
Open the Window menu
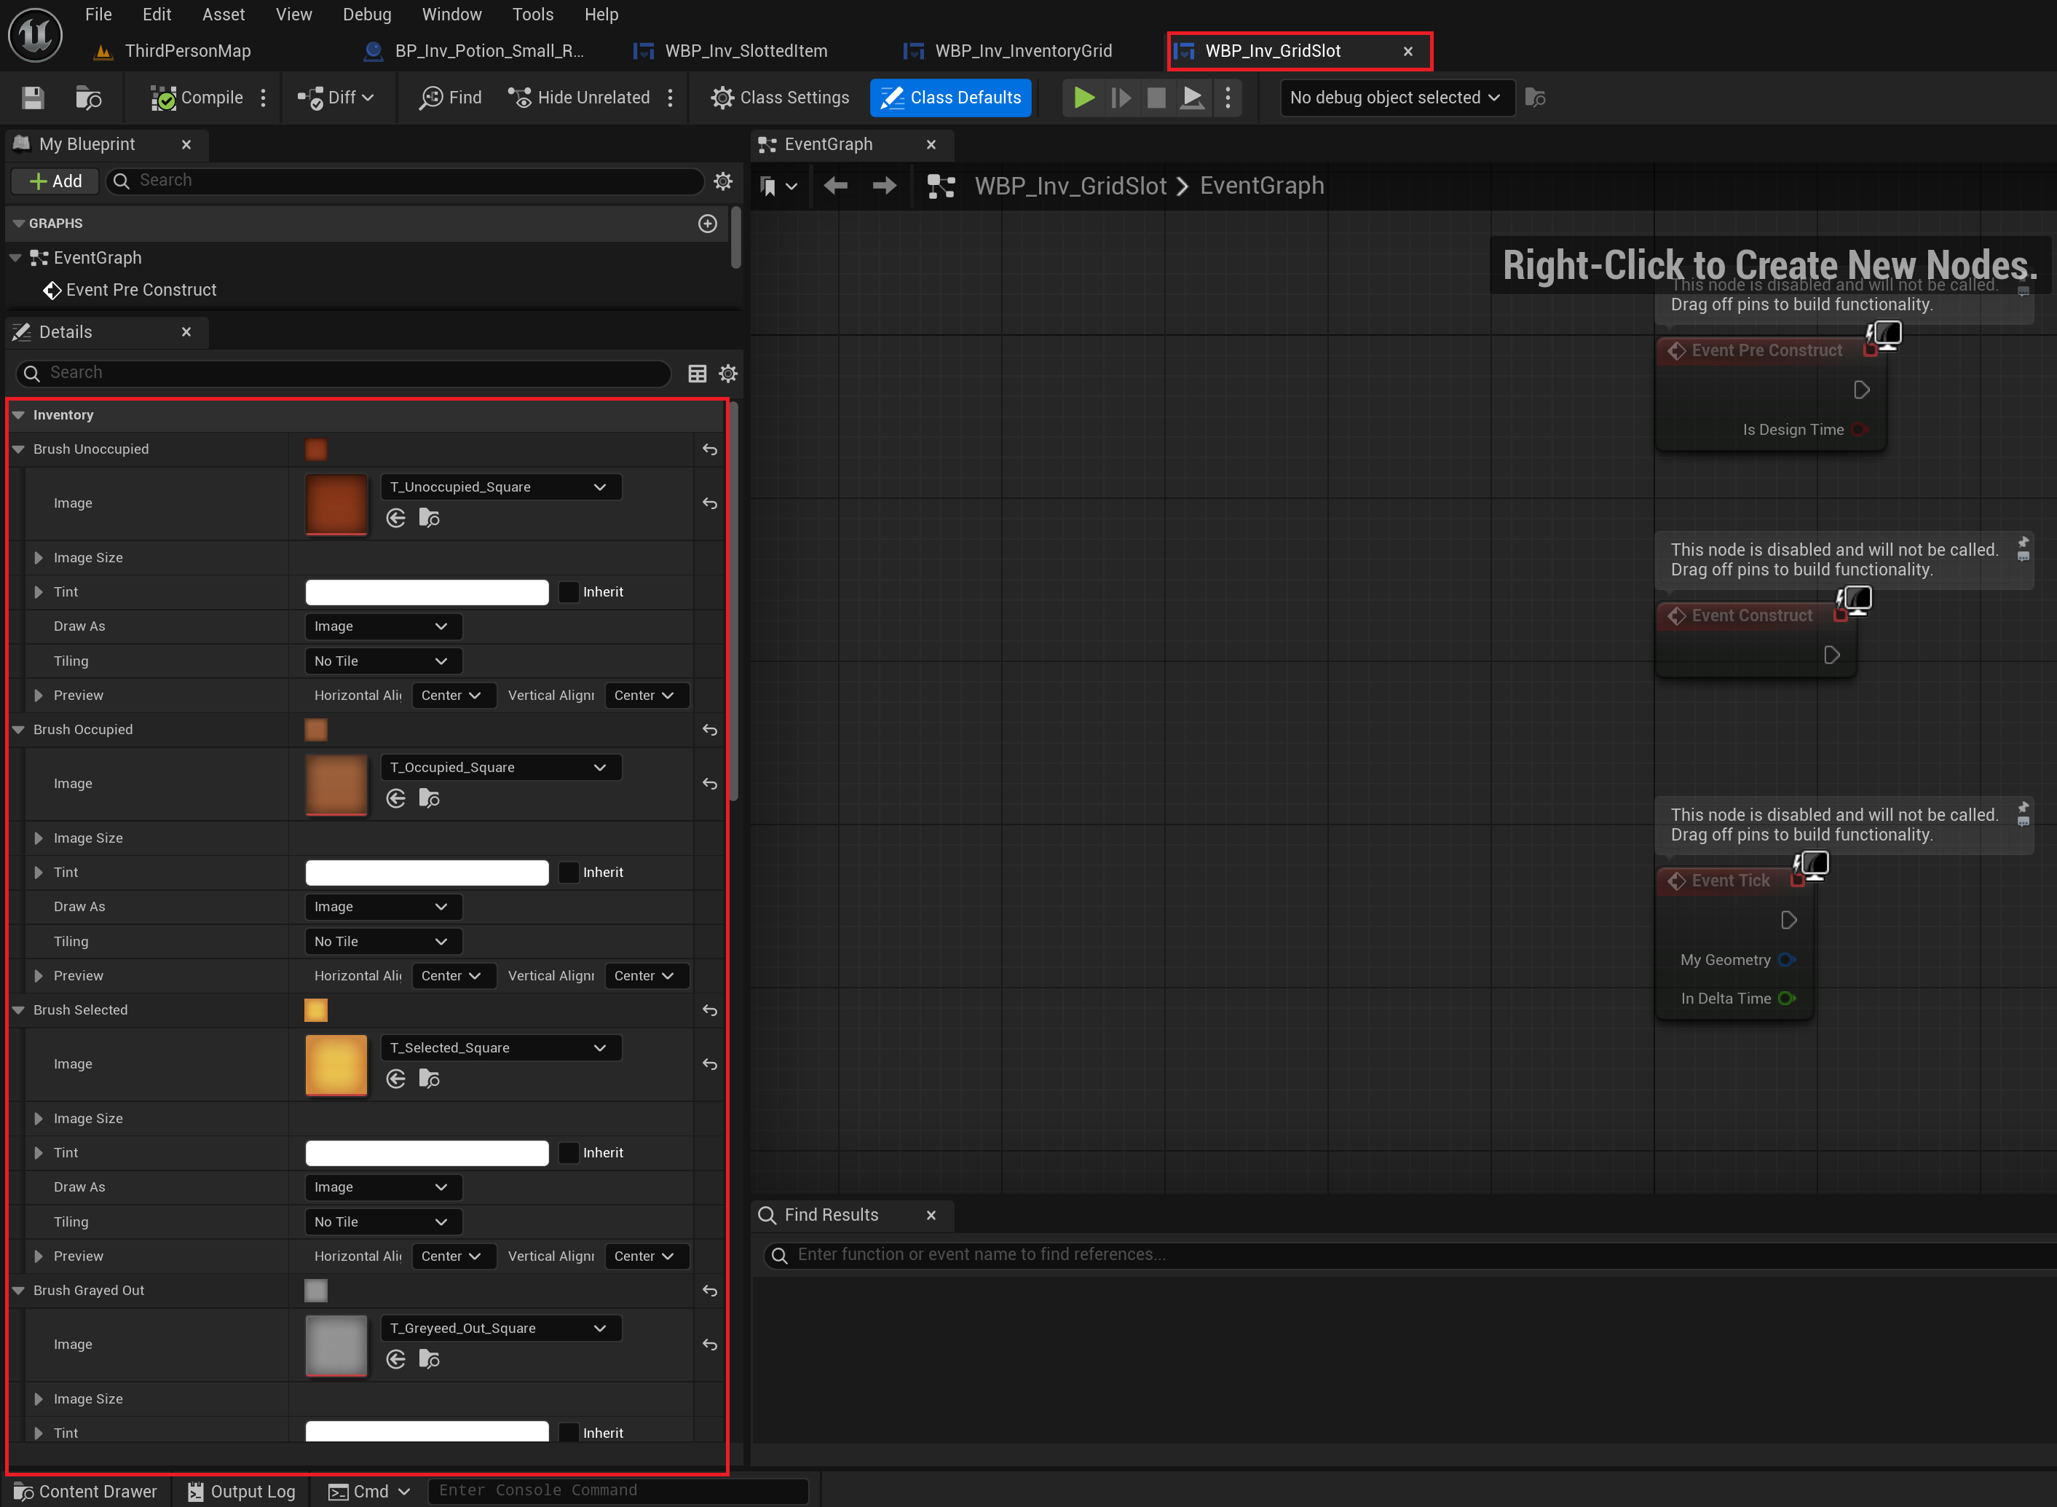click(x=451, y=15)
